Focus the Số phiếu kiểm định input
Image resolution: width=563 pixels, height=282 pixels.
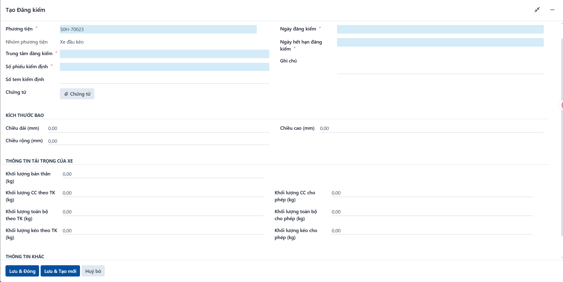(x=165, y=67)
